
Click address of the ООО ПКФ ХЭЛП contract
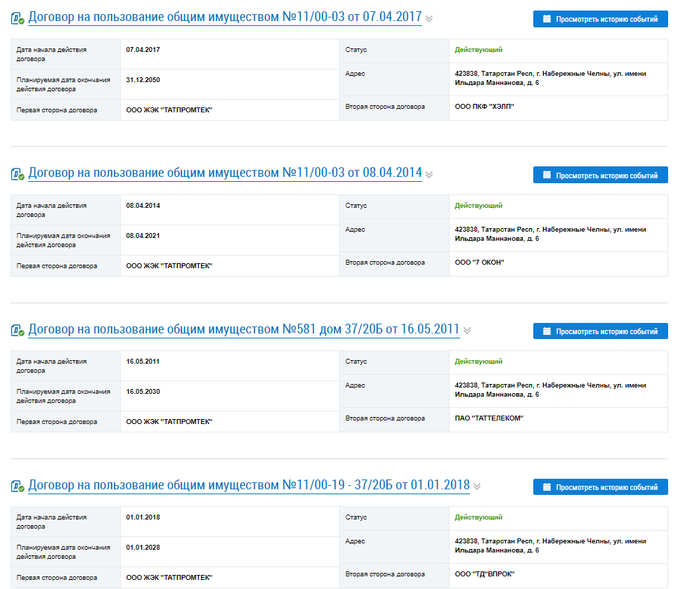550,78
